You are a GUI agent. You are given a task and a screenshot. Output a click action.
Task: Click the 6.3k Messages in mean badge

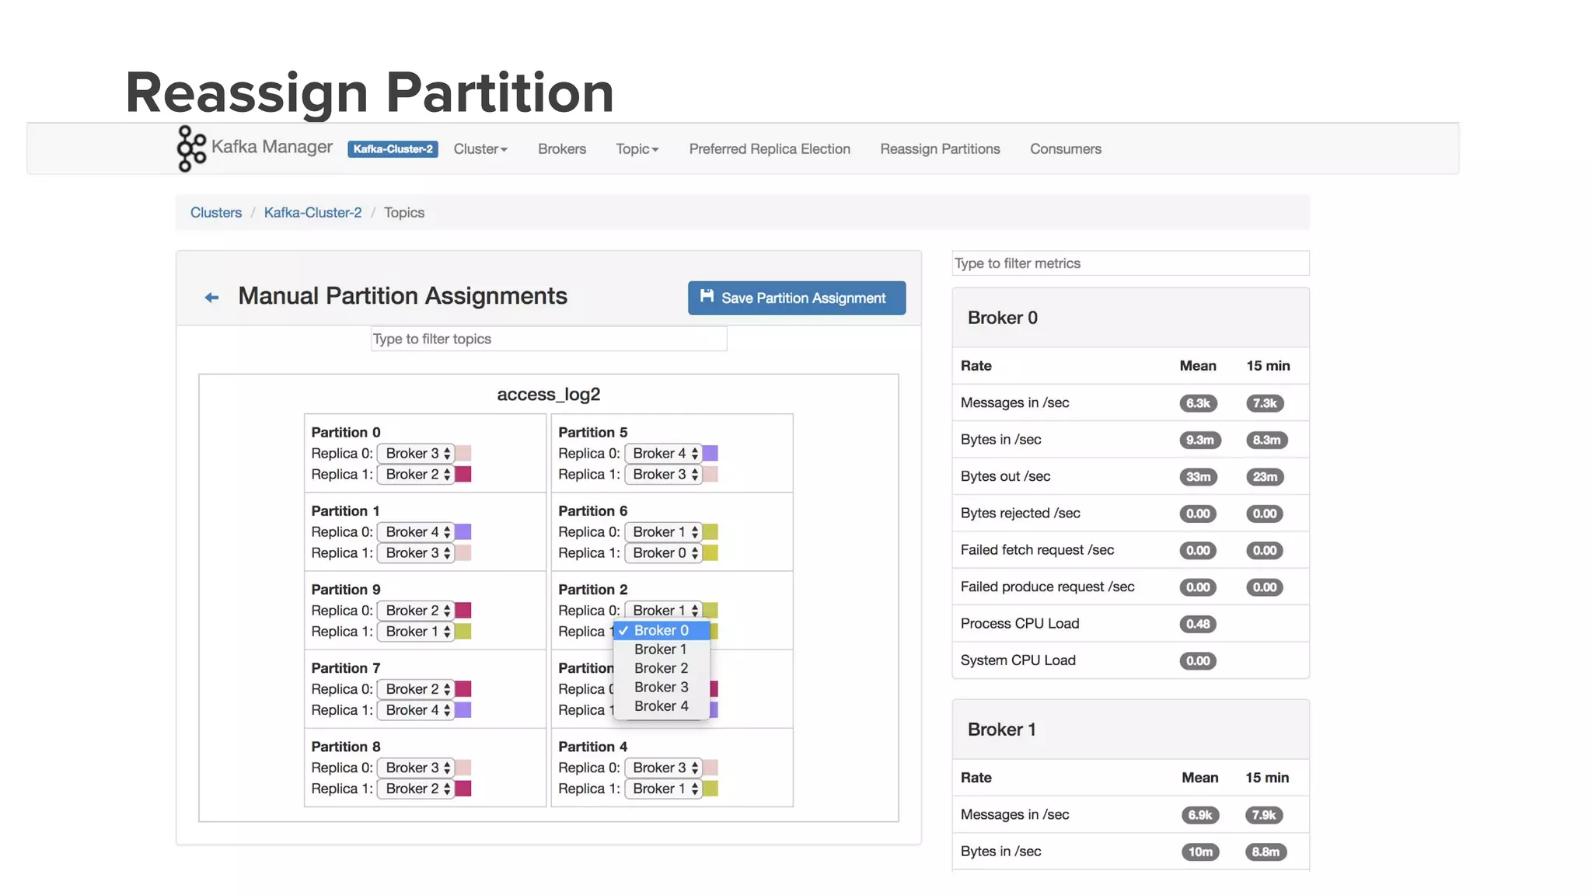[x=1197, y=403]
